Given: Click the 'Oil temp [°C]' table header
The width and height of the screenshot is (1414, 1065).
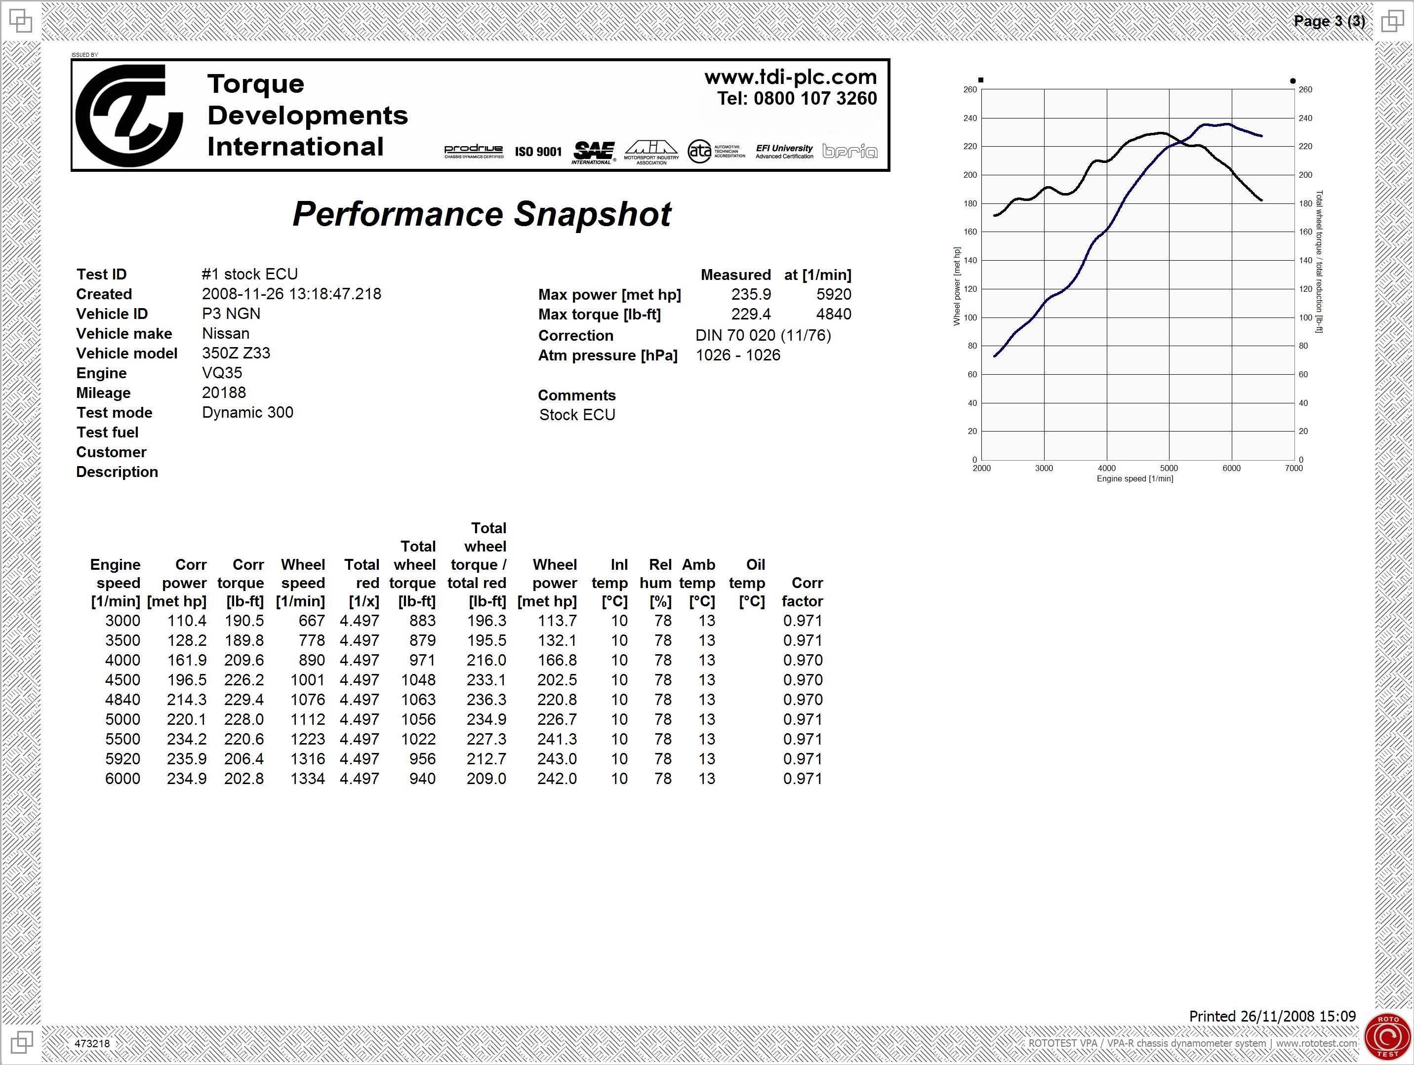Looking at the screenshot, I should 747,583.
